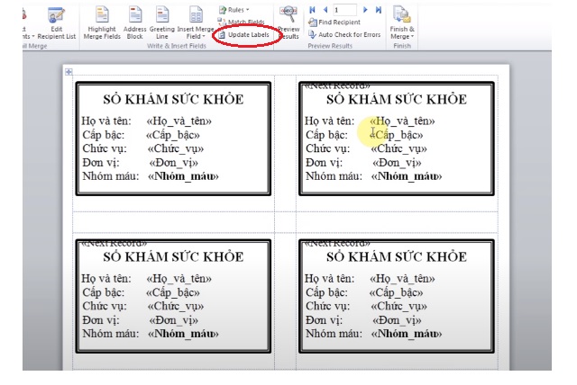This screenshot has width=577, height=385.
Task: Click «Next Record» in bottom-right label
Action: [x=337, y=244]
